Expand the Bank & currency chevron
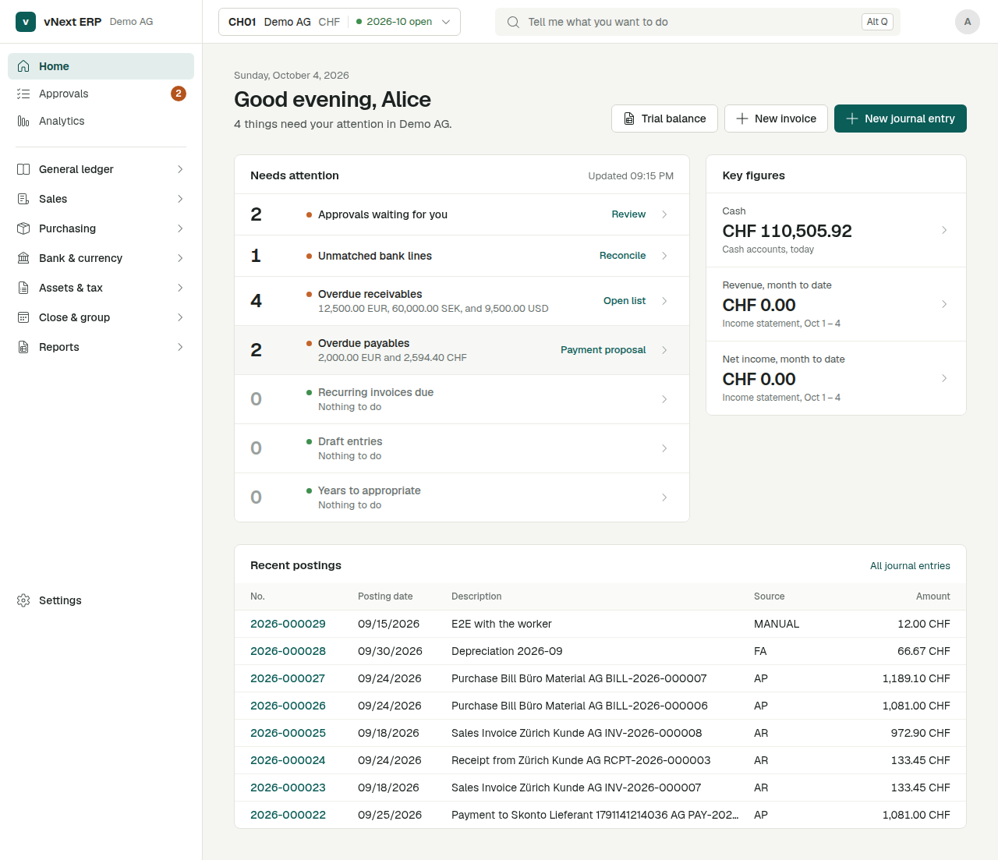Screen dimensions: 998x860 (180, 258)
